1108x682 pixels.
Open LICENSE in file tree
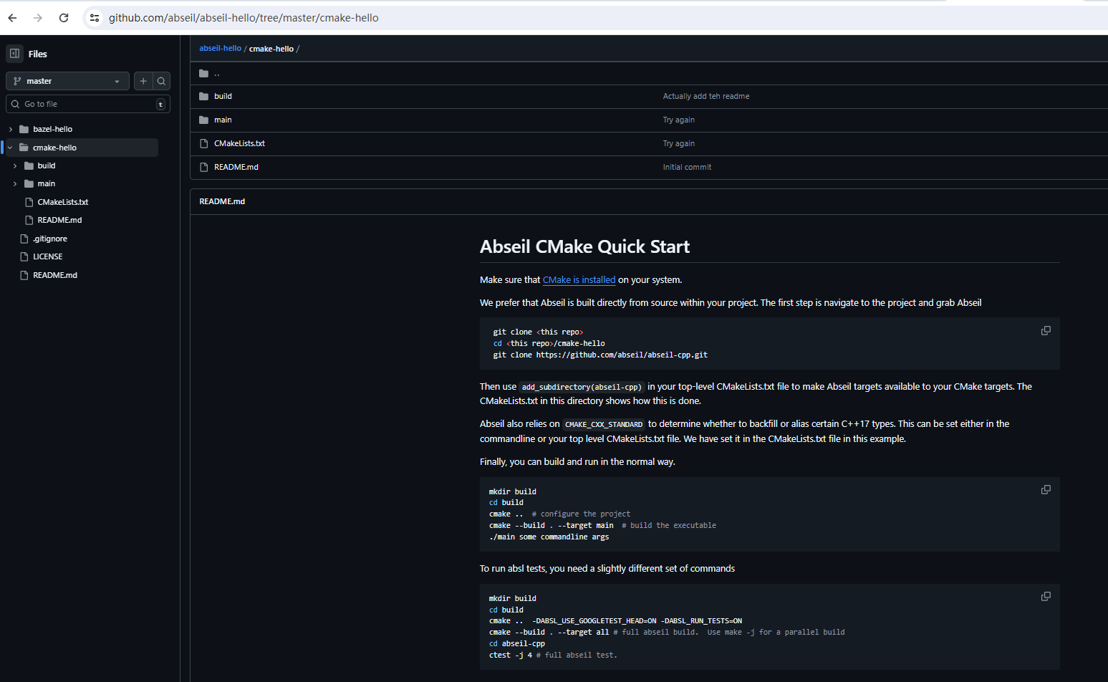pos(48,257)
